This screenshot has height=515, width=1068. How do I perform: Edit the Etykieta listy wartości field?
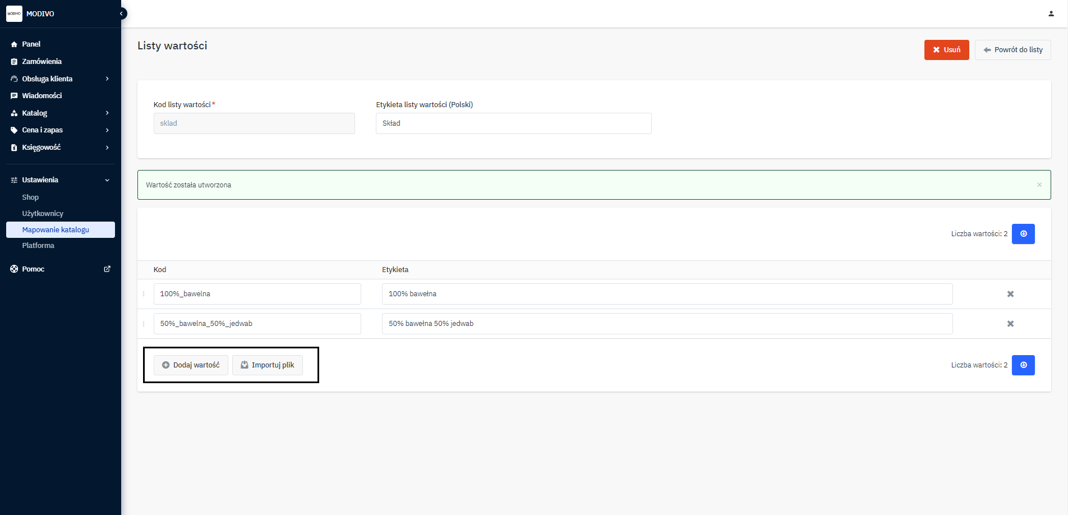pyautogui.click(x=513, y=123)
